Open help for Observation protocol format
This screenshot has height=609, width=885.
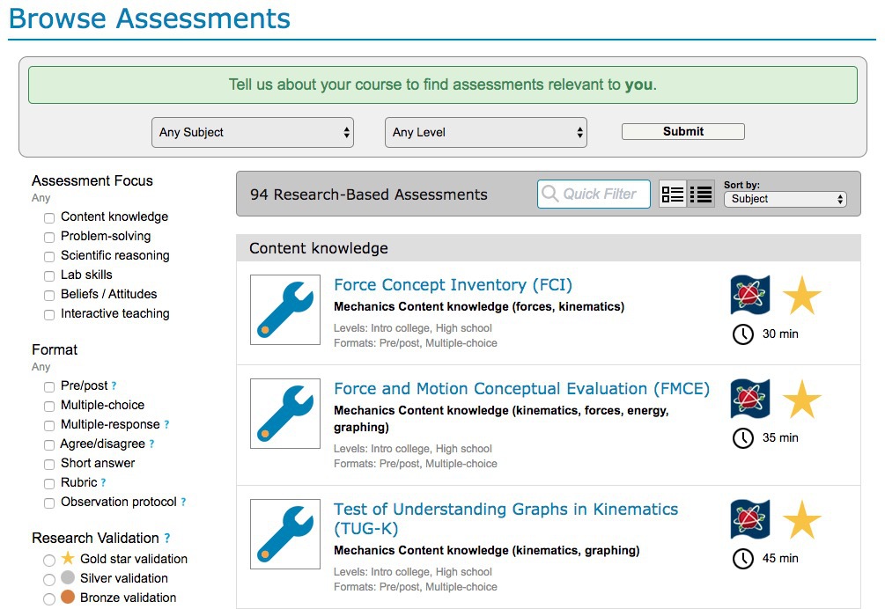[183, 502]
